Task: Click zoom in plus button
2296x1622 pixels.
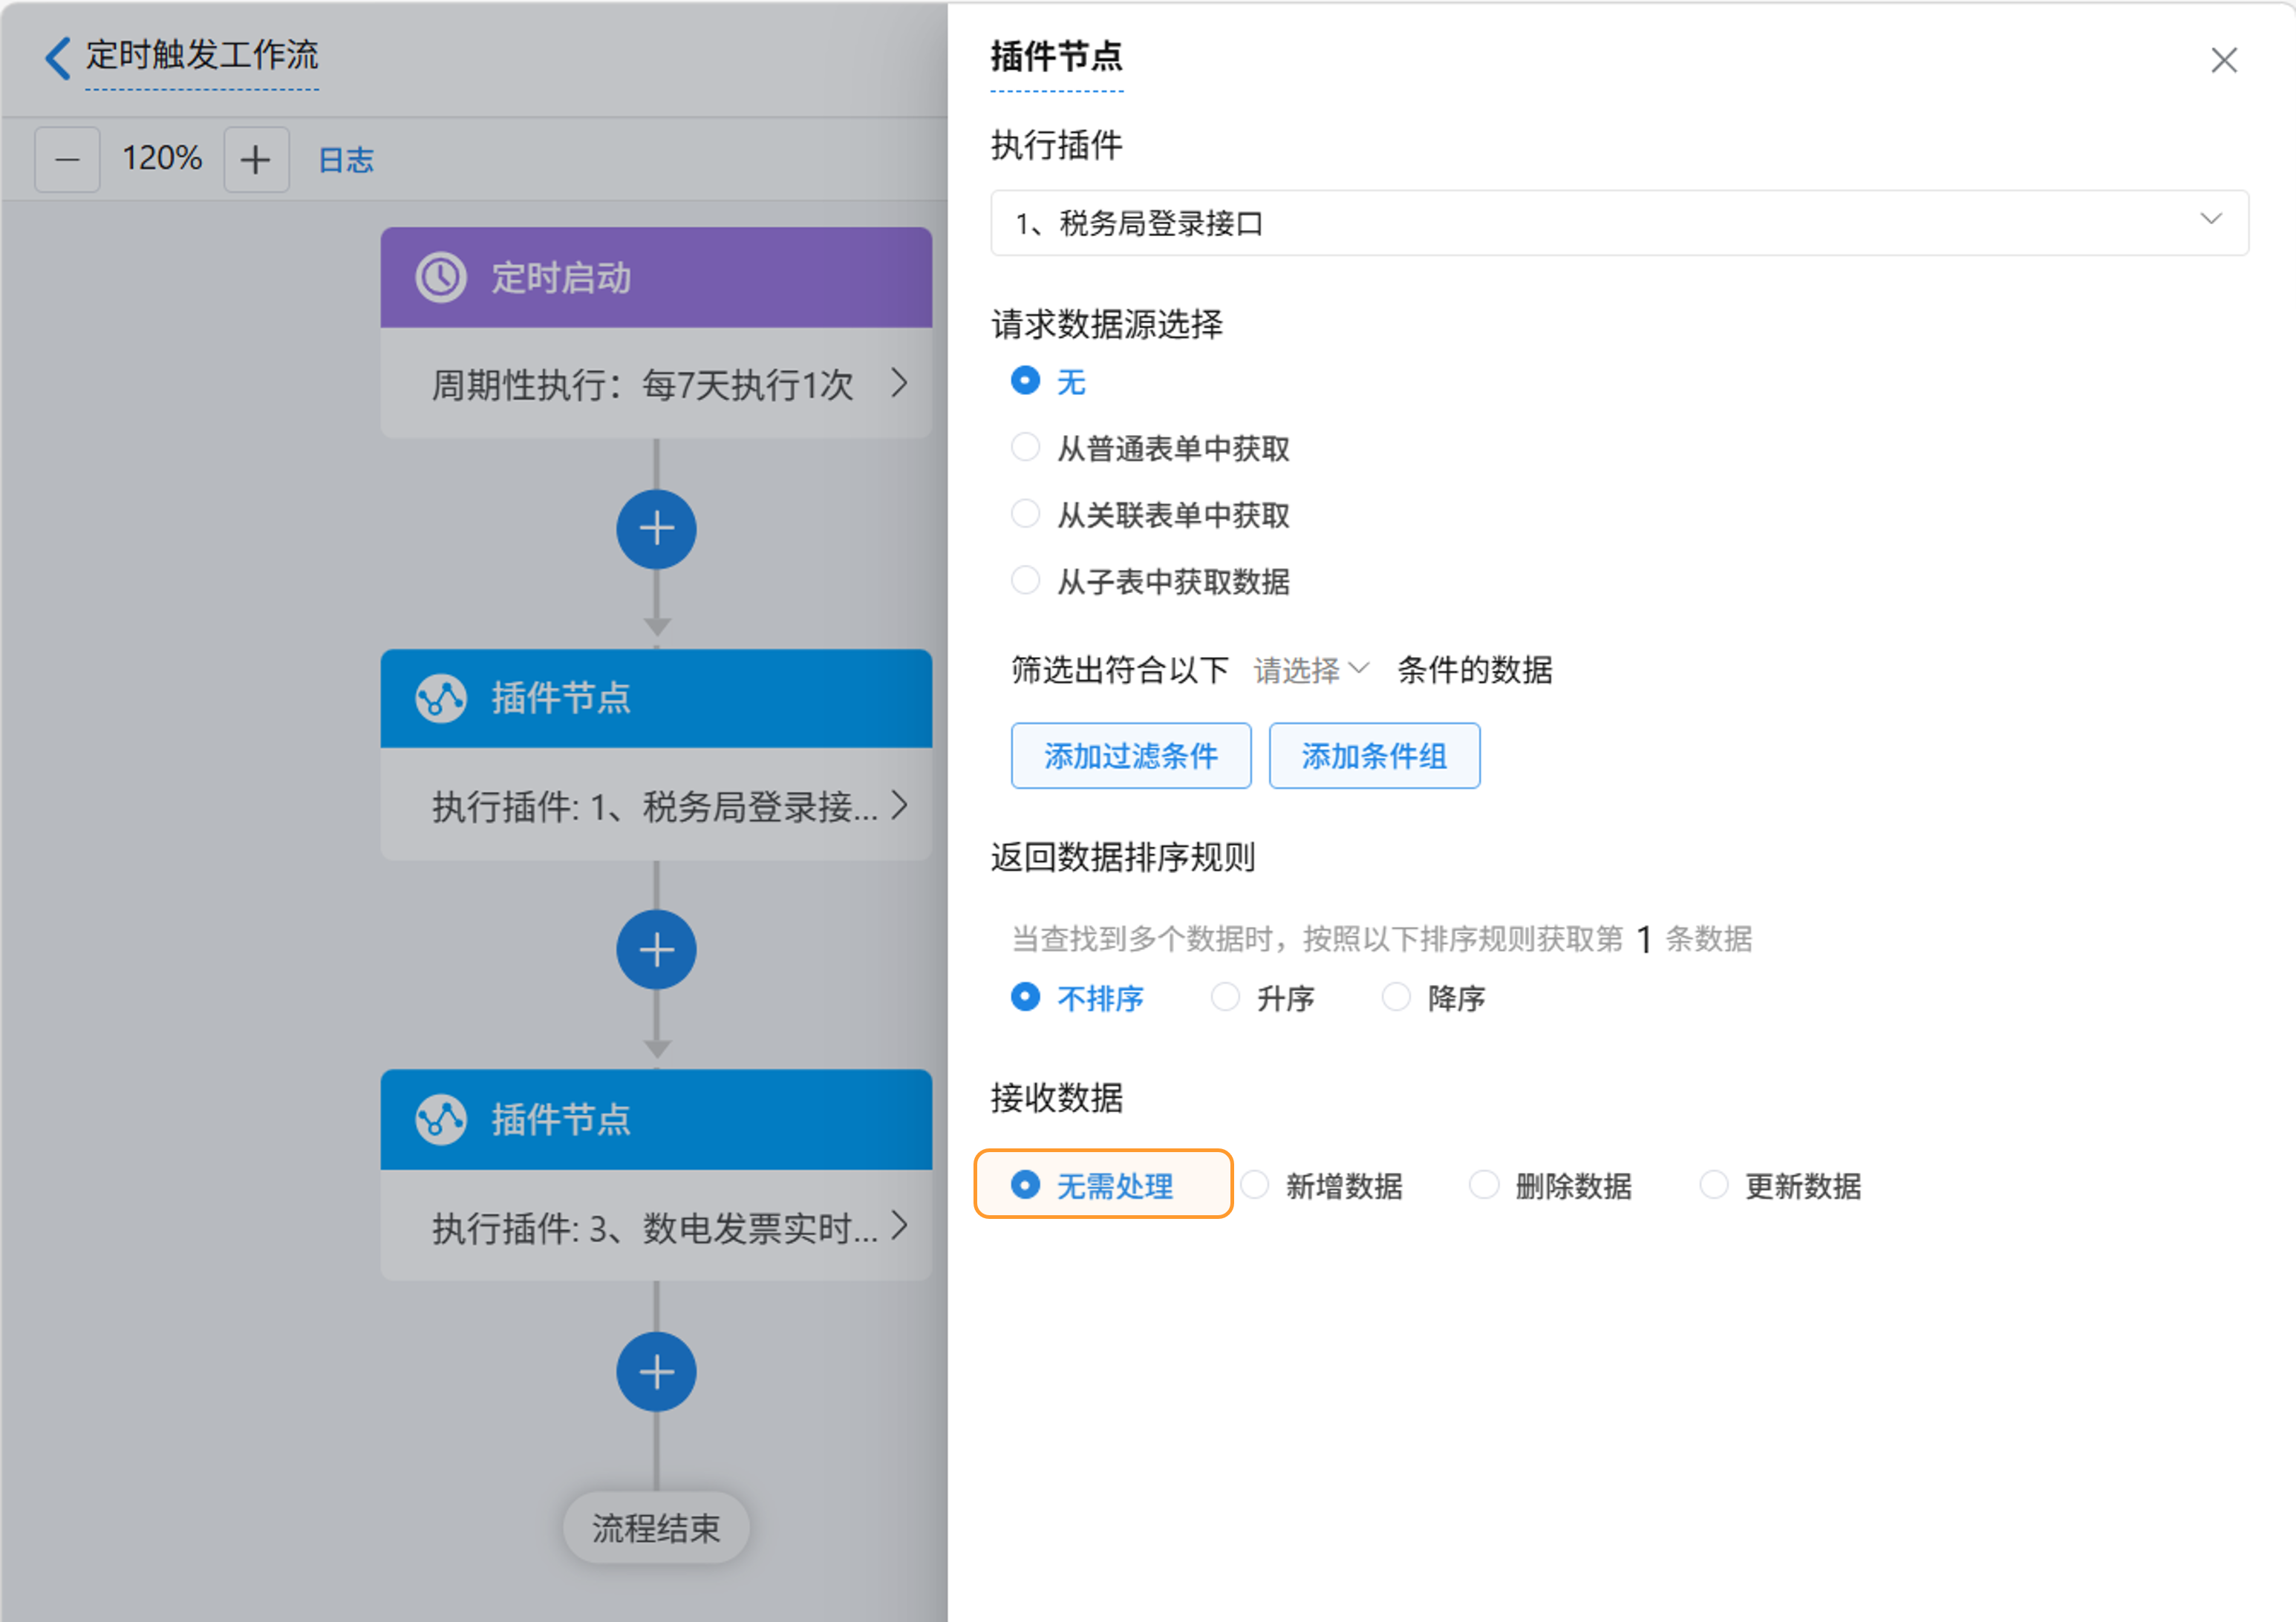Action: pyautogui.click(x=256, y=159)
